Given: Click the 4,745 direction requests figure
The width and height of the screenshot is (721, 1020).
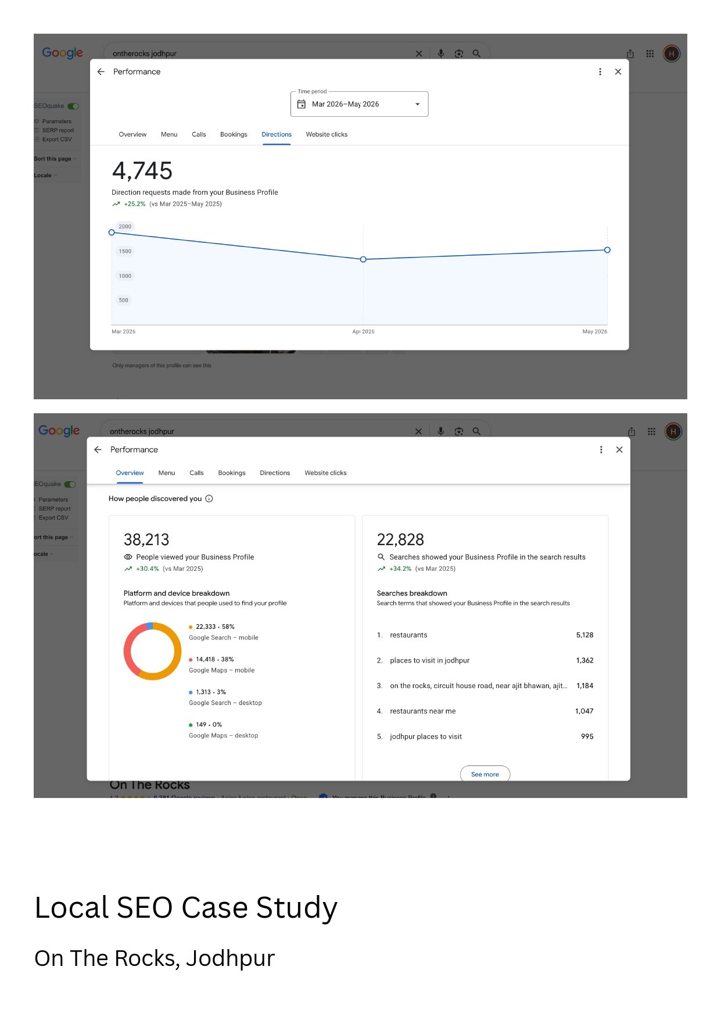Looking at the screenshot, I should [x=142, y=171].
